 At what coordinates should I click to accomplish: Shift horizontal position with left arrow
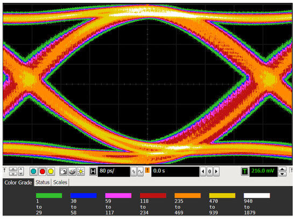[203, 172]
